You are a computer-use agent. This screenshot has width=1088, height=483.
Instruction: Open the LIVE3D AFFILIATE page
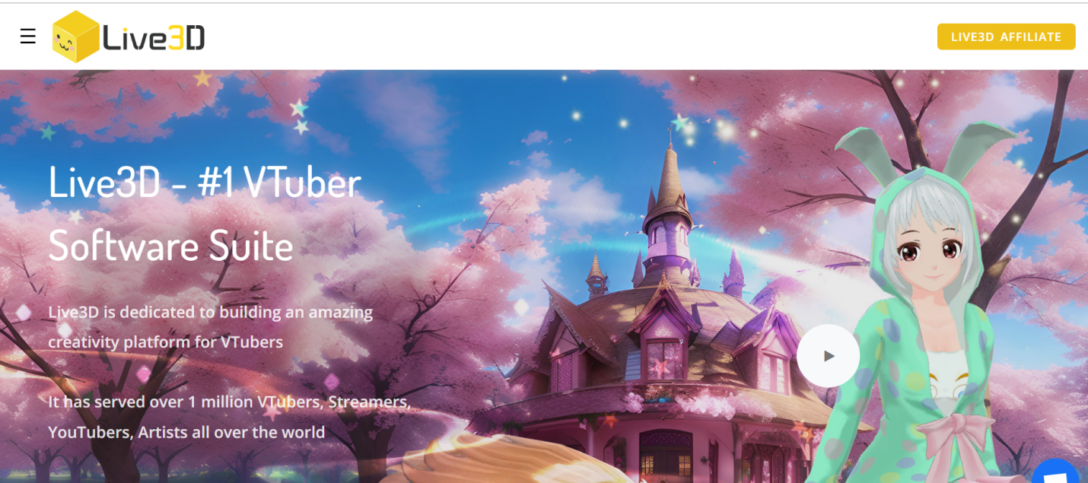[1006, 37]
